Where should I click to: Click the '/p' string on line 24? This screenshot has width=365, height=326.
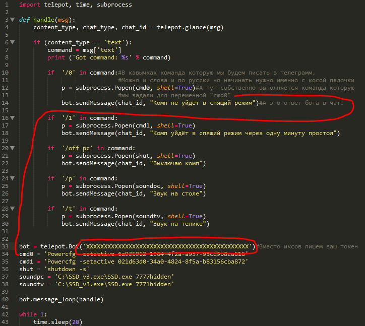point(69,178)
